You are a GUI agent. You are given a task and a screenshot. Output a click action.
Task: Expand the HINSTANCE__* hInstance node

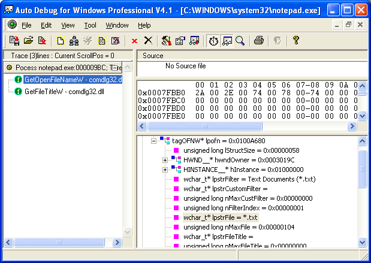click(x=165, y=170)
